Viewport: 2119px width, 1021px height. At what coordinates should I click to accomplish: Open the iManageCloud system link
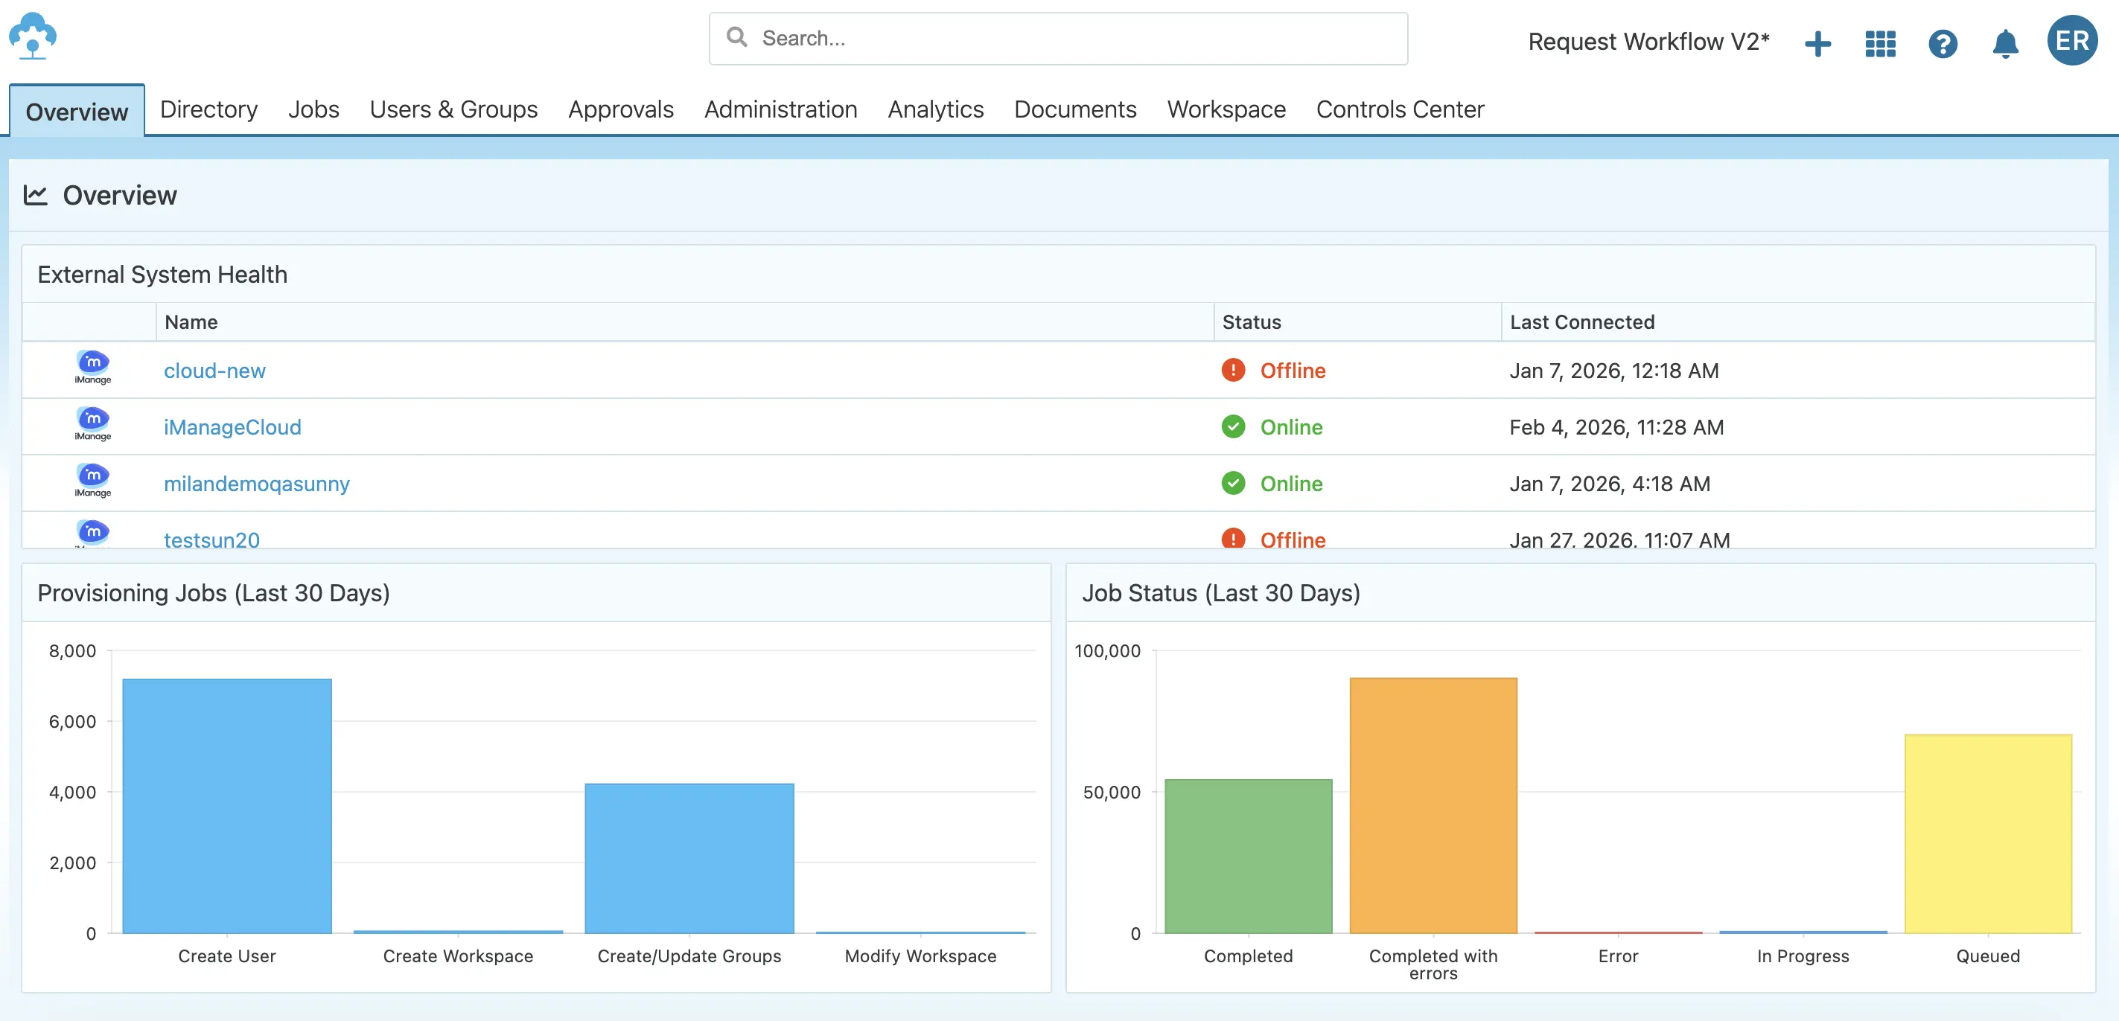pyautogui.click(x=232, y=426)
